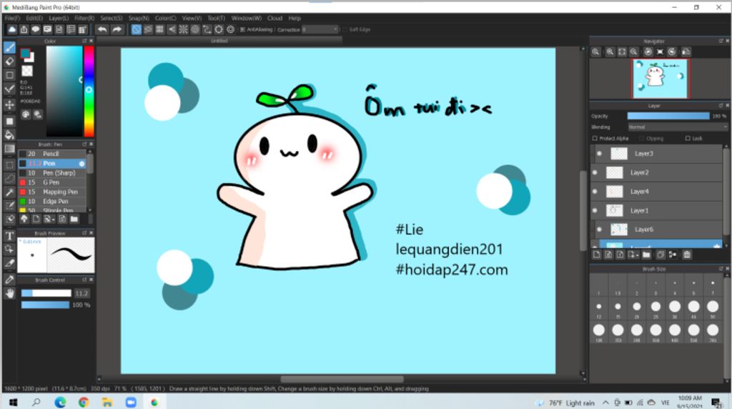Select the Eraser tool

click(9, 61)
